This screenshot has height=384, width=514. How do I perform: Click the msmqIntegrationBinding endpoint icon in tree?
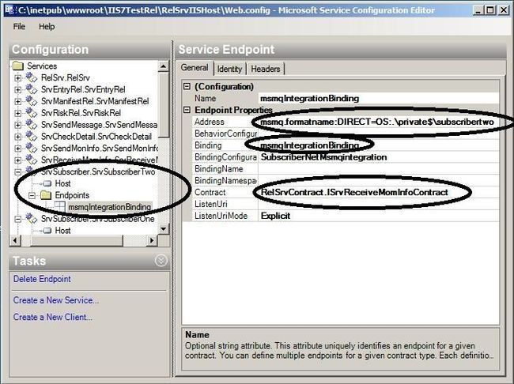click(59, 207)
